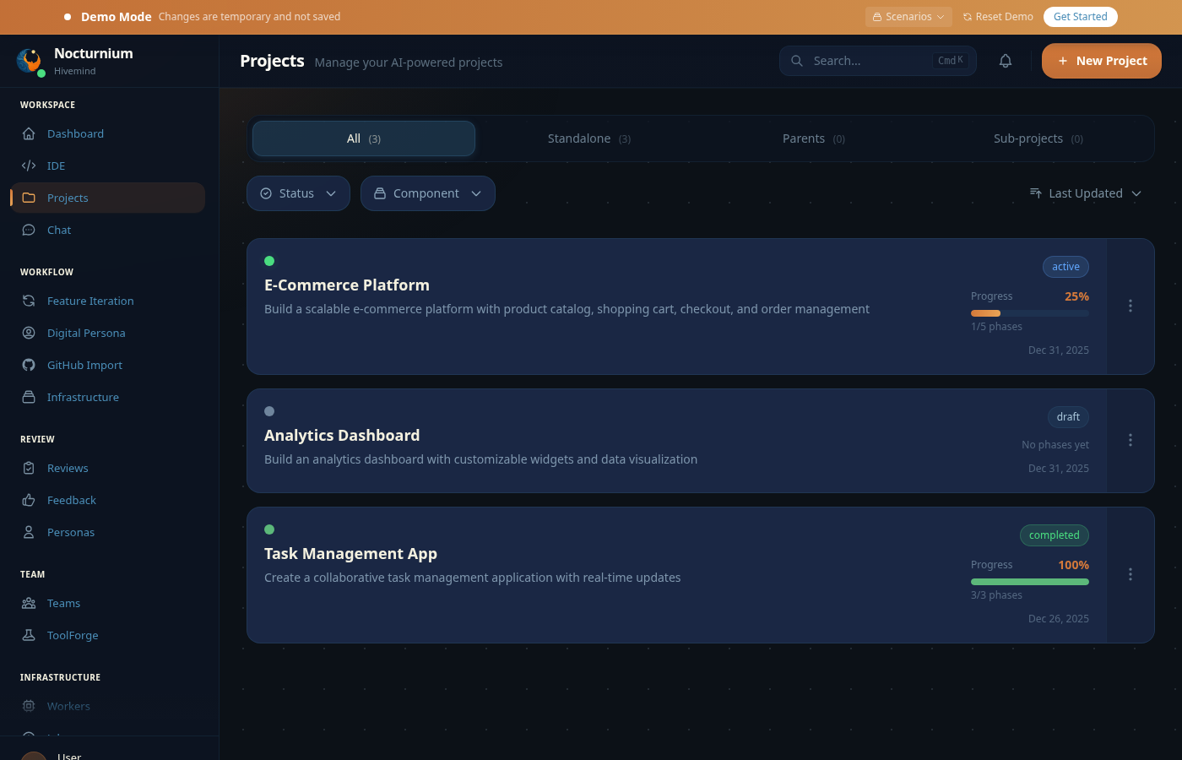Change the Last Updated sort order
1182x760 pixels.
tap(1086, 193)
